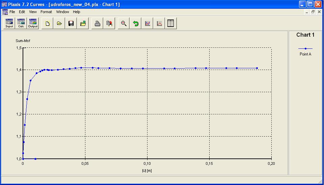Select the last data point on curve
Screen dimensions: 324x185
click(257, 68)
